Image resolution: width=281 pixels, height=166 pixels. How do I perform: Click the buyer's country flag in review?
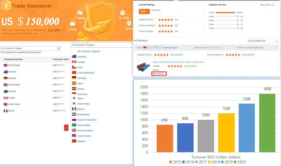(x=145, y=47)
